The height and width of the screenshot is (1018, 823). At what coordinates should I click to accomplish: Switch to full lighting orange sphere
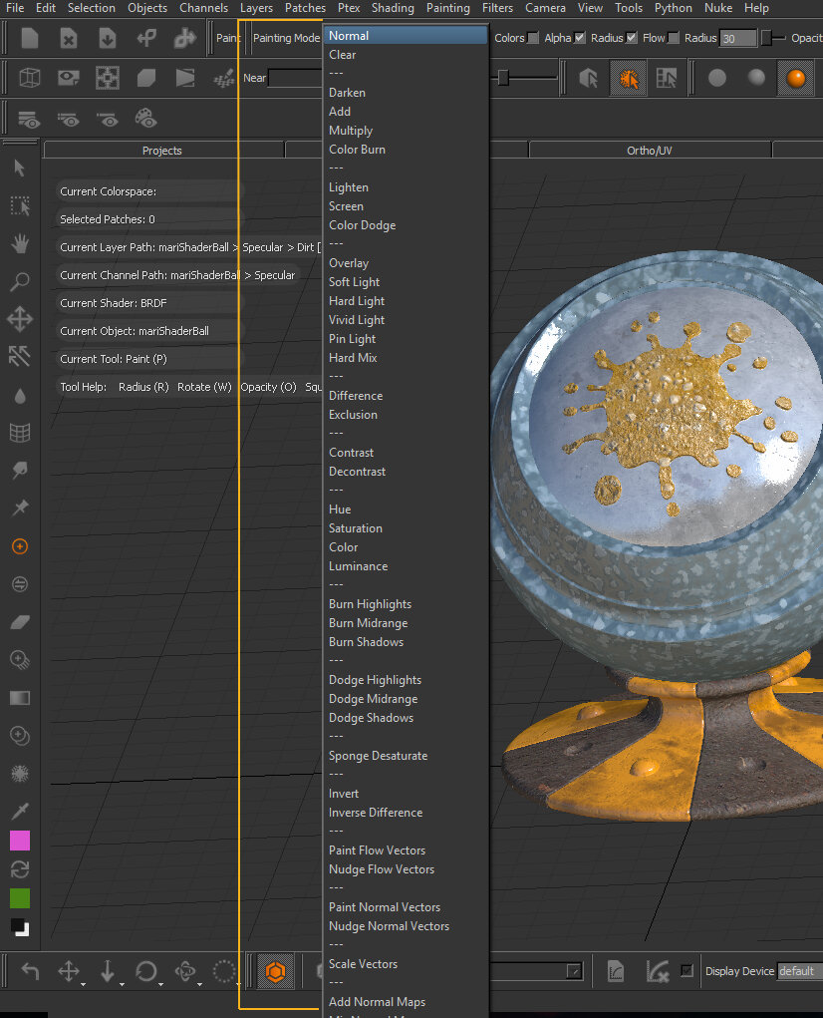pos(794,78)
